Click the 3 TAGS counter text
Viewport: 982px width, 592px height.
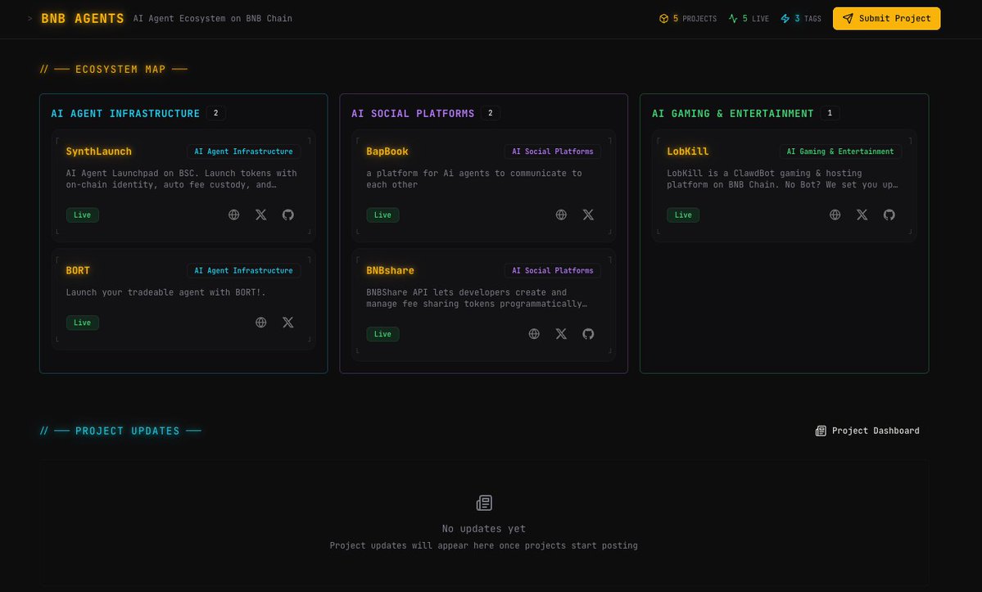point(808,19)
